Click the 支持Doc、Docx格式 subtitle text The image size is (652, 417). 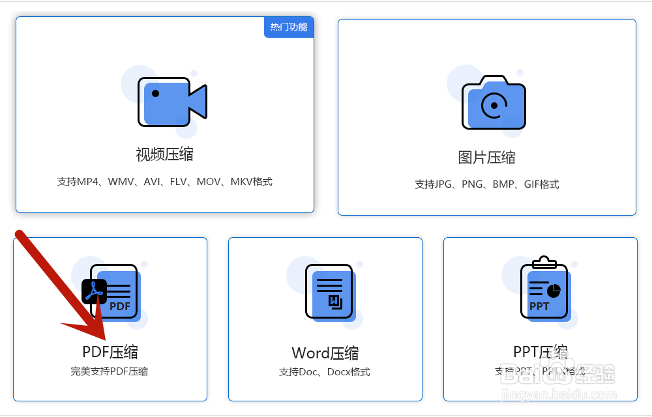click(325, 371)
